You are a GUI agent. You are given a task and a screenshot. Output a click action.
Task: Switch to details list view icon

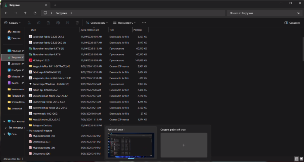pos(297,159)
